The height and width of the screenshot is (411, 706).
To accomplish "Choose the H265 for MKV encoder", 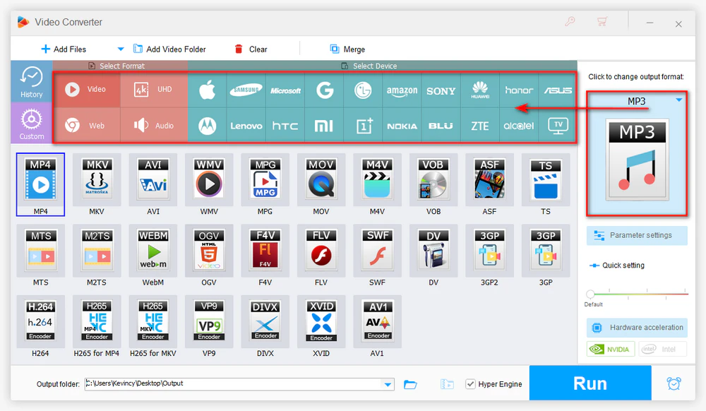I will click(x=153, y=321).
